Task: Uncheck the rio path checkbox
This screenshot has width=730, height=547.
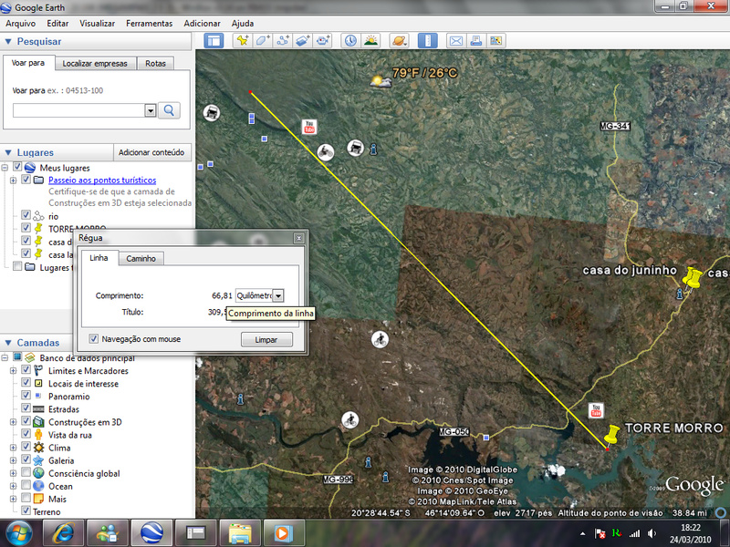Action: tap(26, 215)
